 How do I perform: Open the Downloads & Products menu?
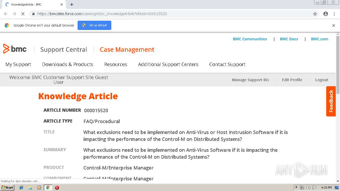point(67,64)
